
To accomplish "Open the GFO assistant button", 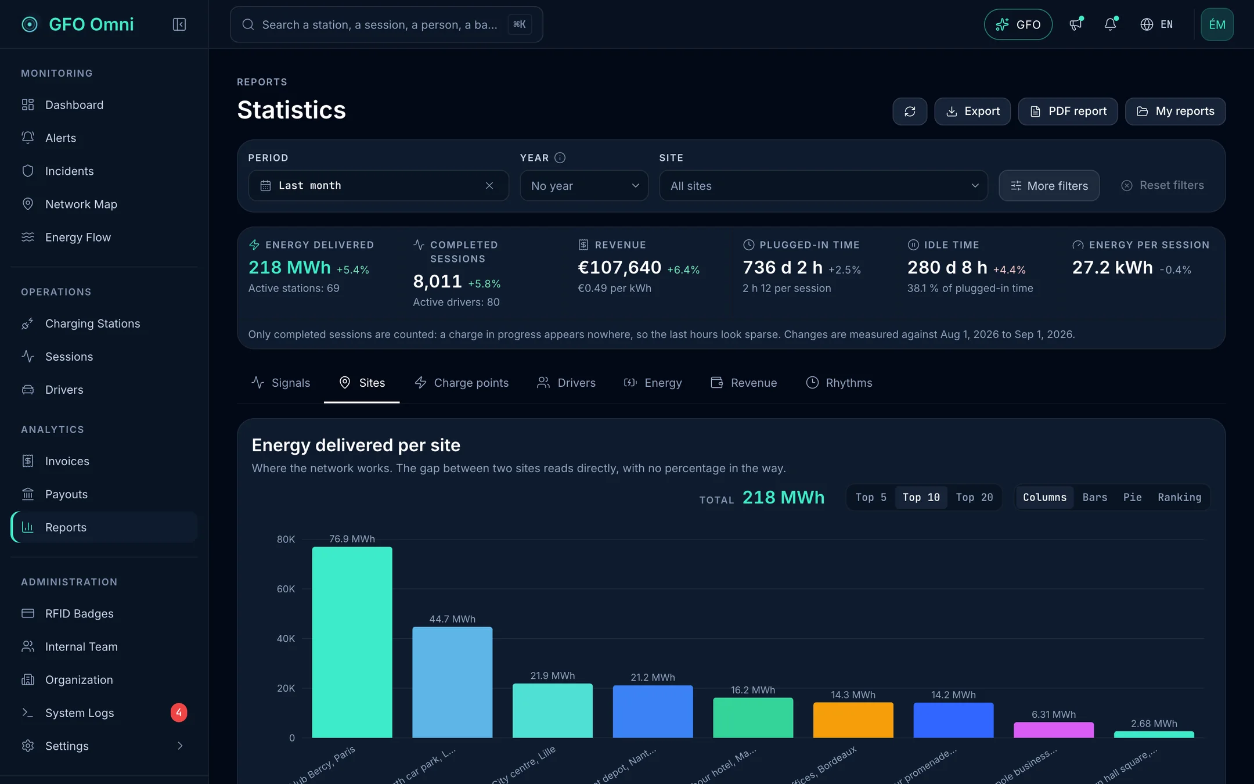I will (1018, 24).
